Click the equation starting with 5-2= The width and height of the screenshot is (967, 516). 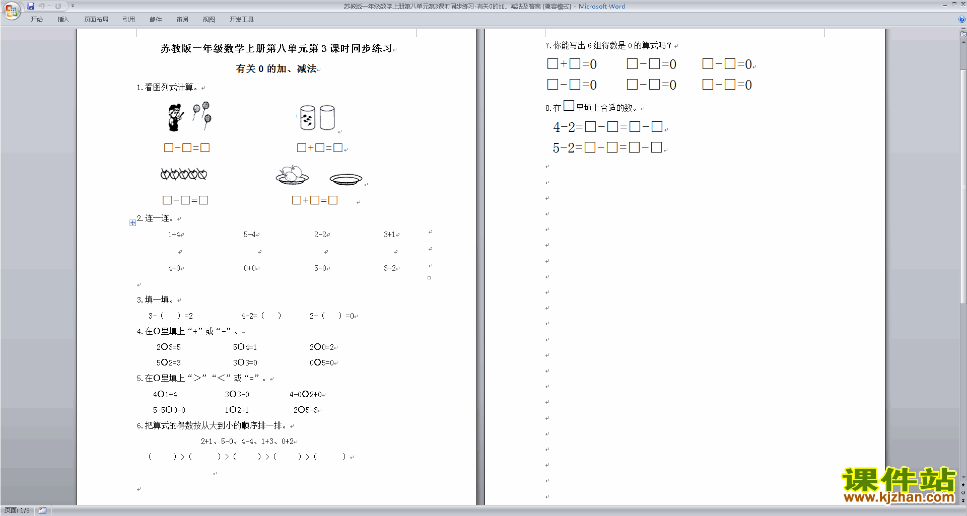point(608,148)
